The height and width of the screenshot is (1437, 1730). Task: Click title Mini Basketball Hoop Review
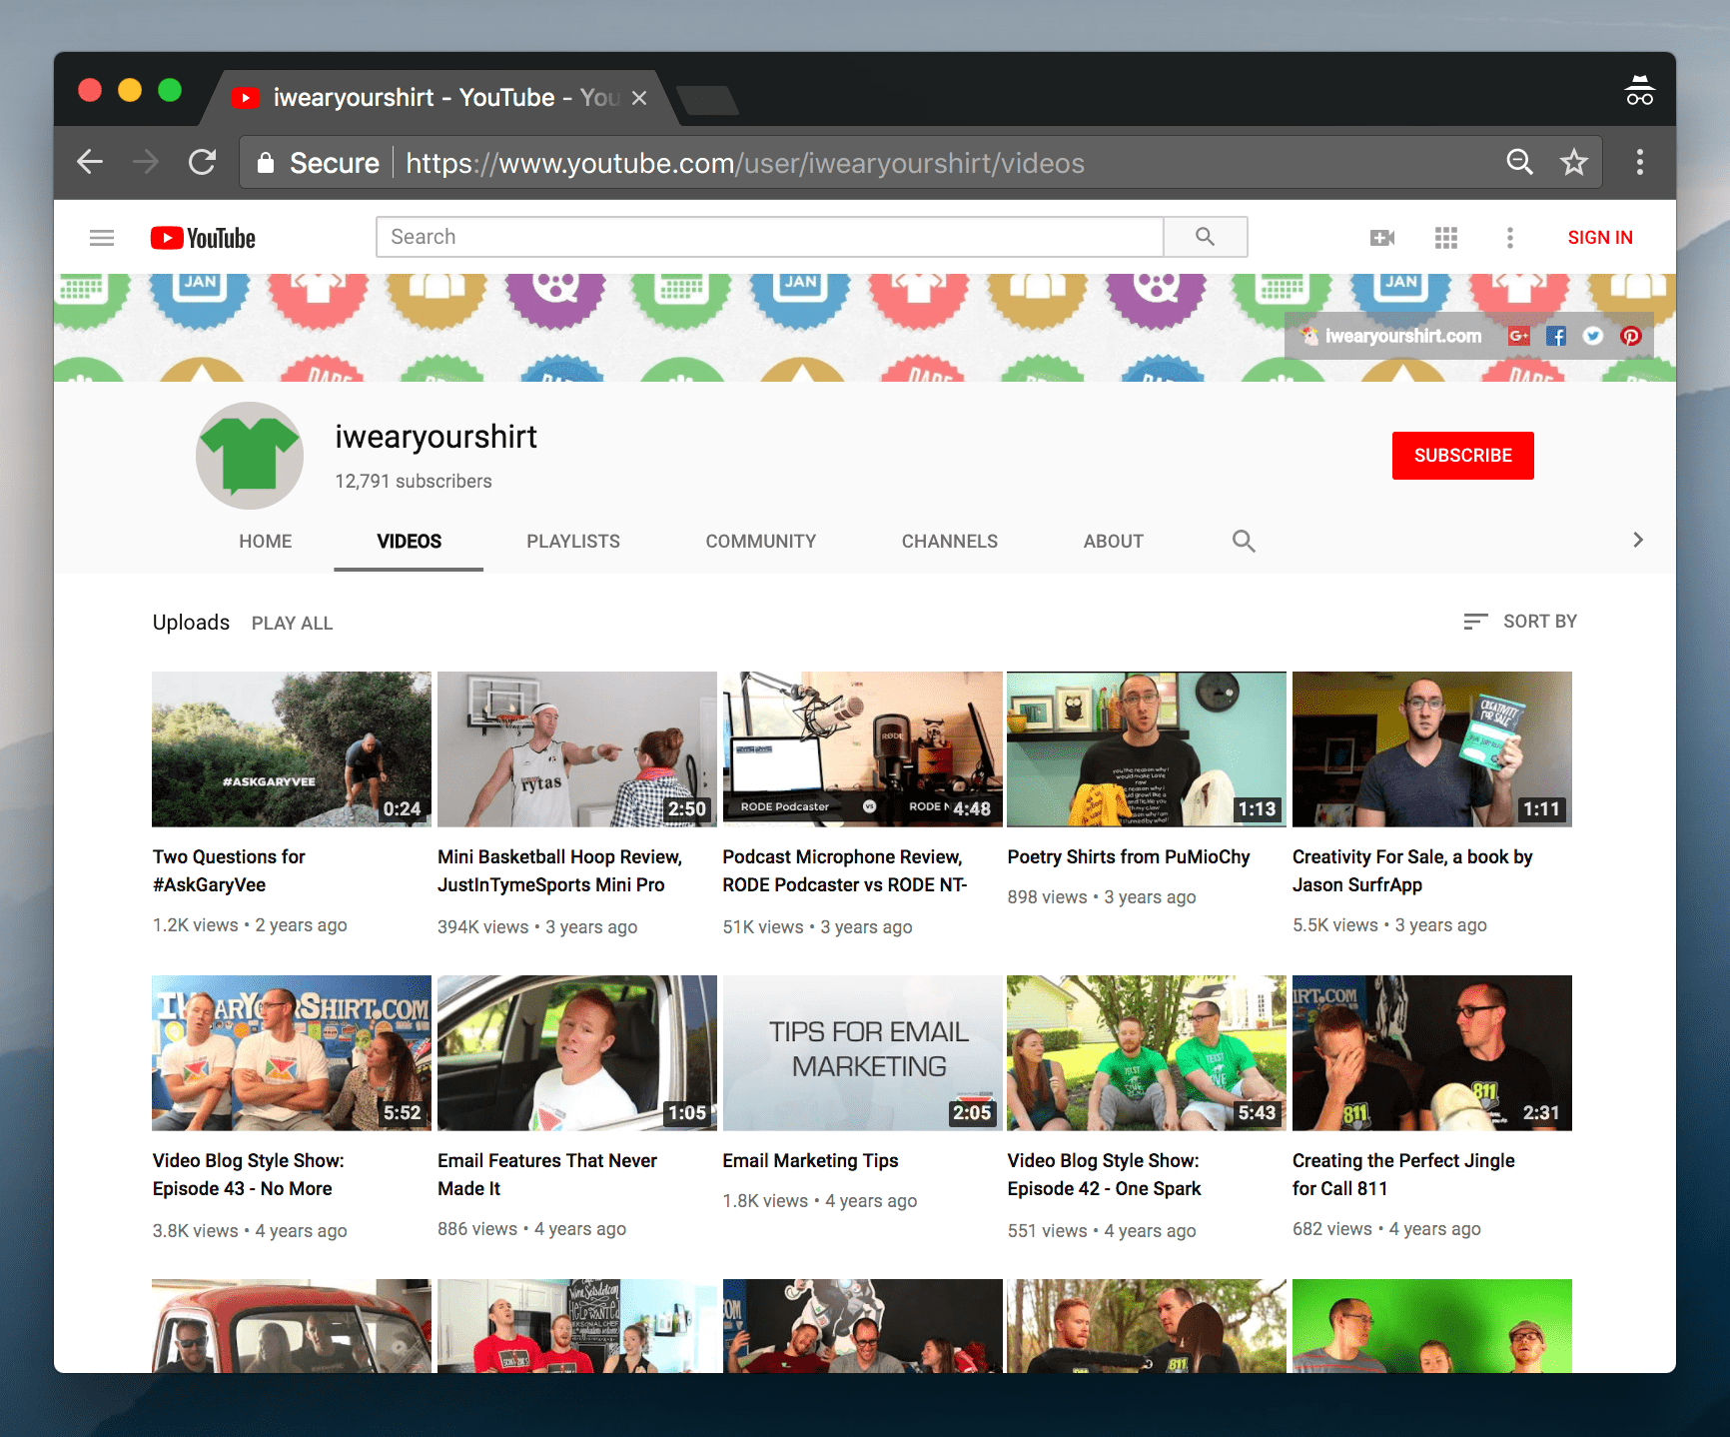click(x=559, y=870)
